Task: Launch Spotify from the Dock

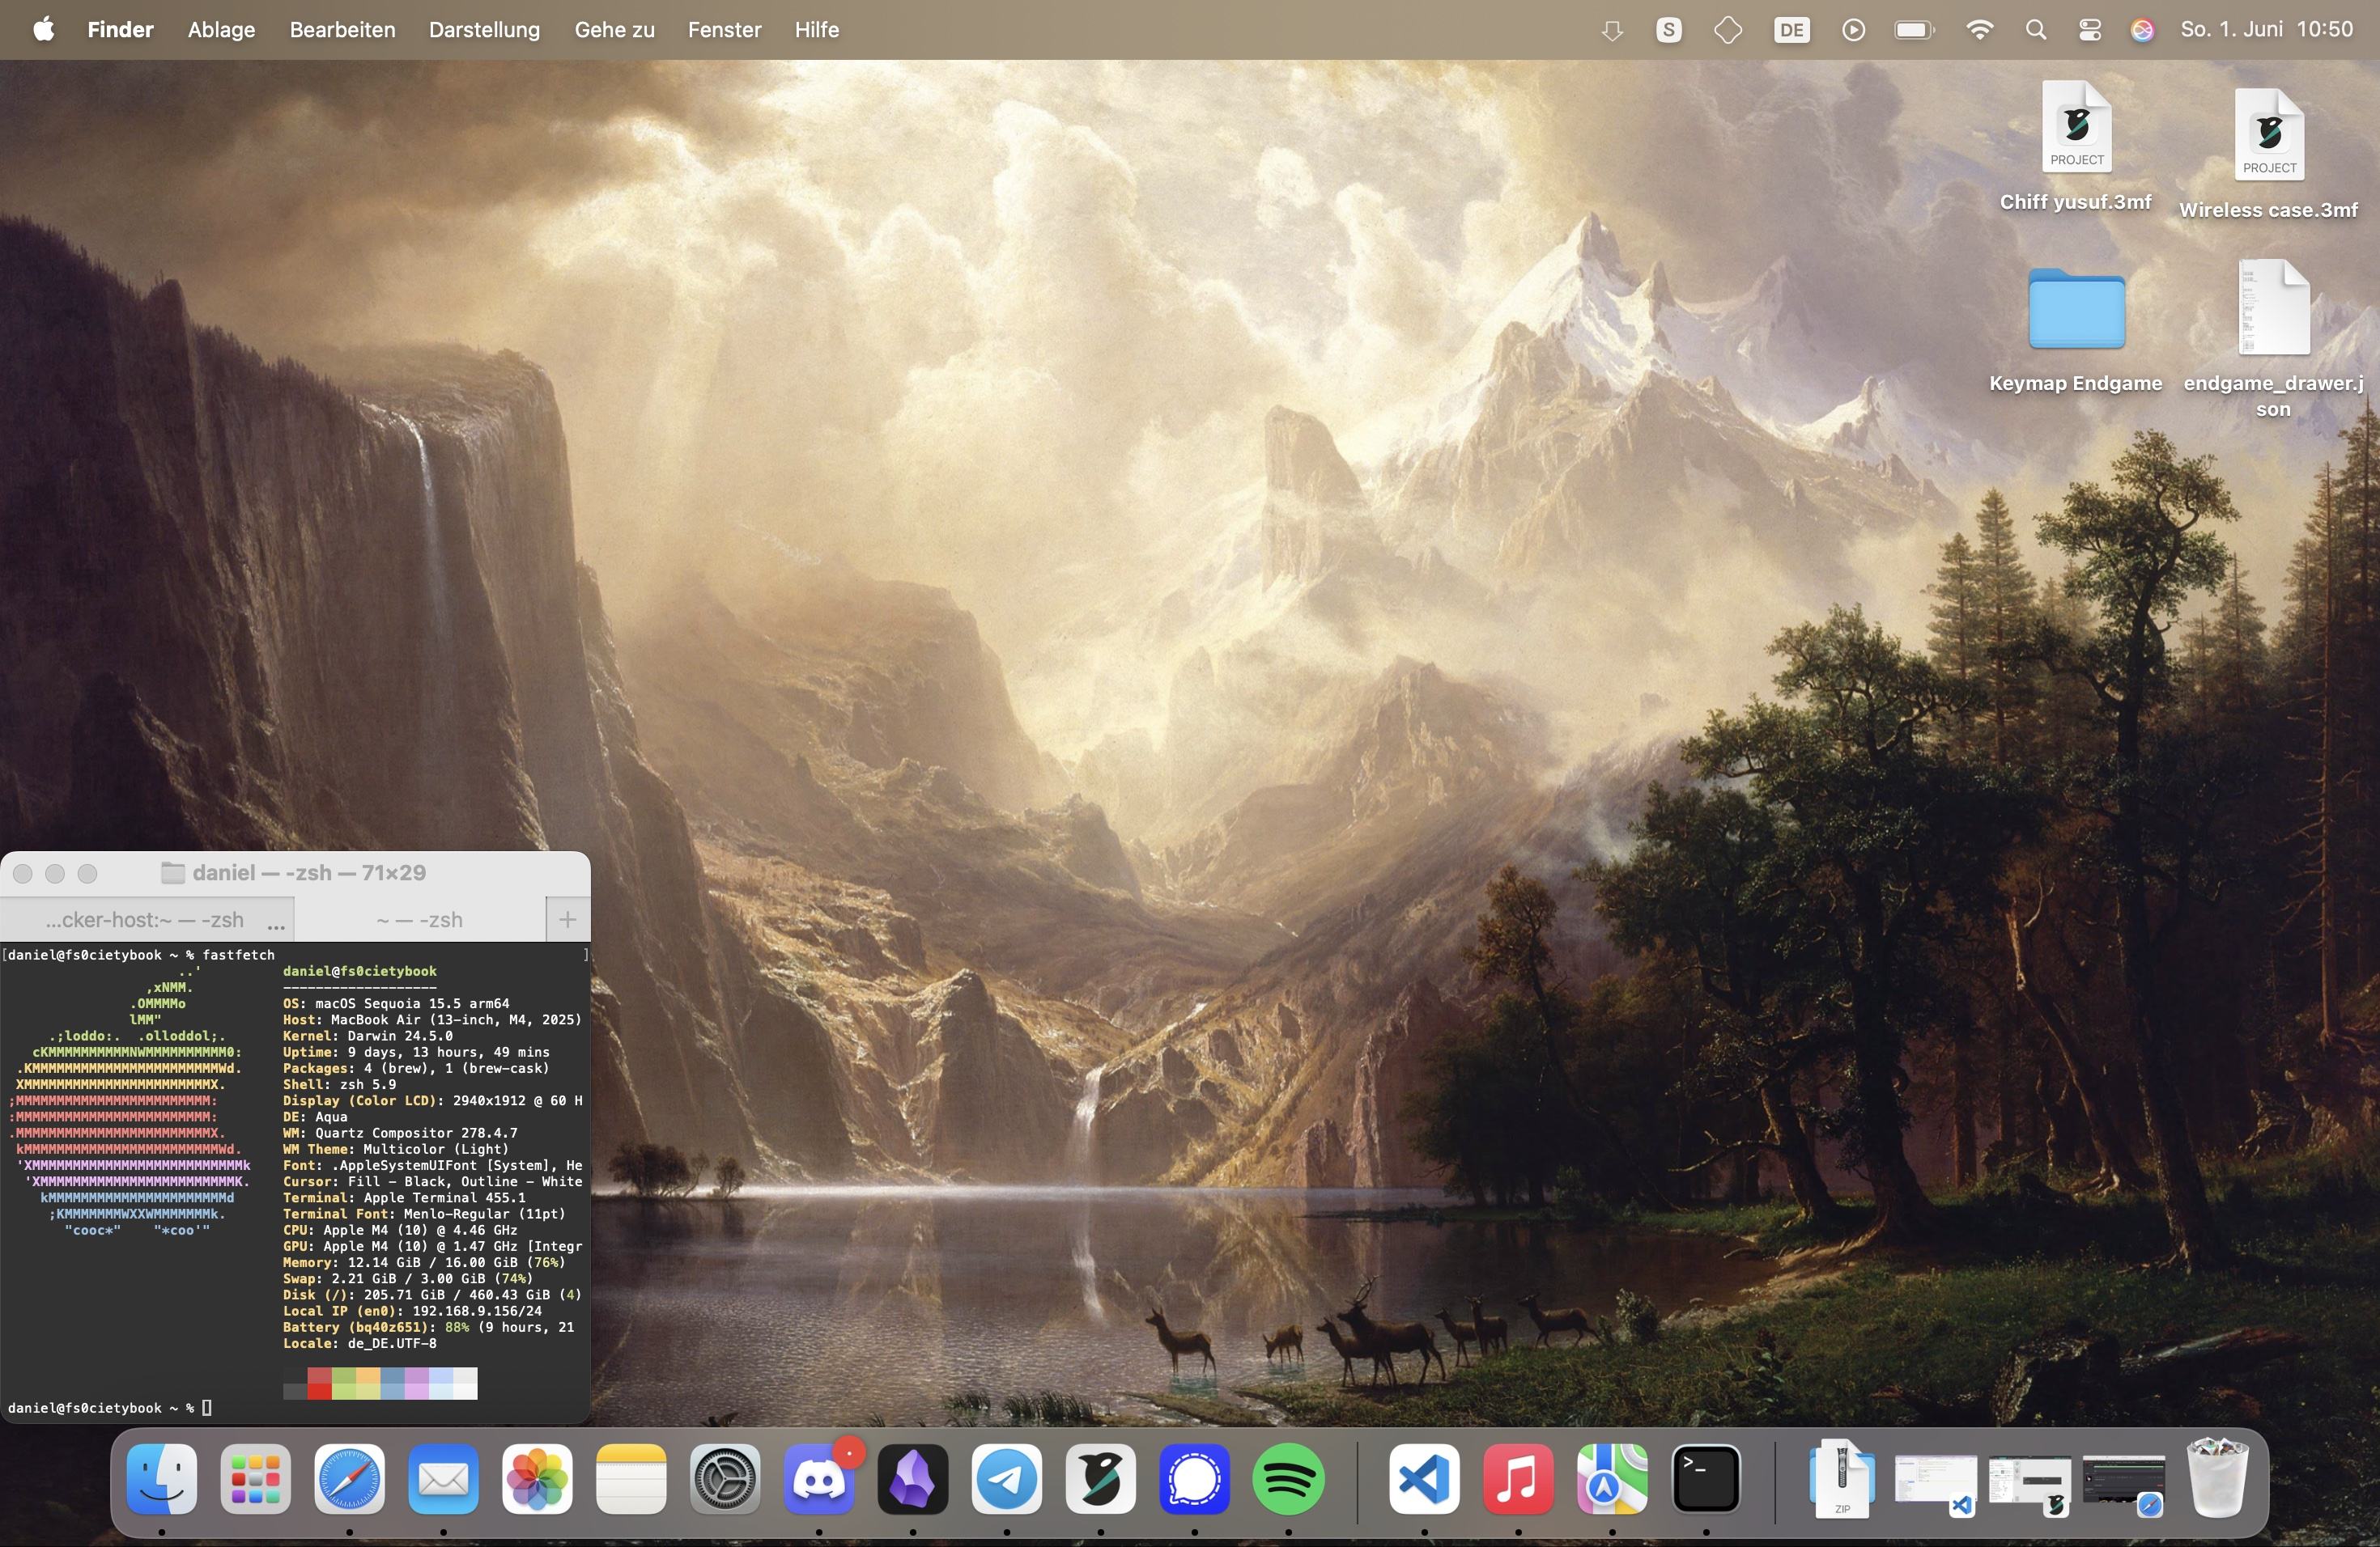Action: tap(1288, 1478)
